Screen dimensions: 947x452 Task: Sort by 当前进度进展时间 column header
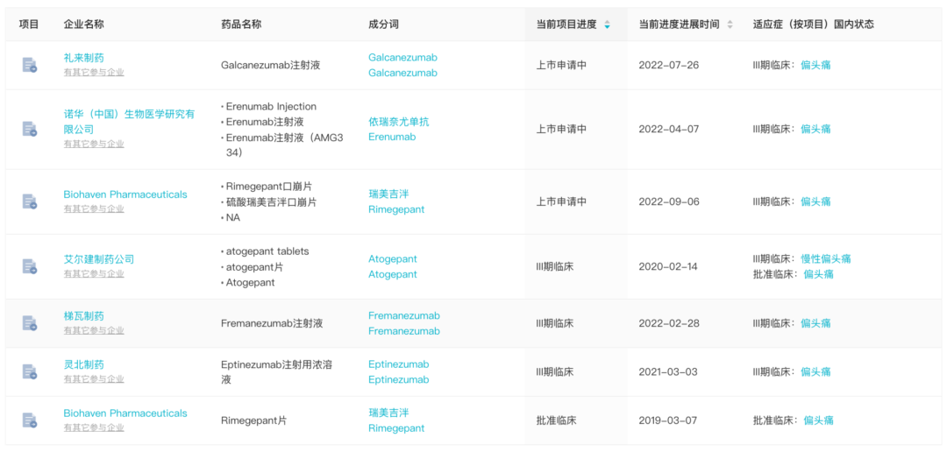point(679,25)
